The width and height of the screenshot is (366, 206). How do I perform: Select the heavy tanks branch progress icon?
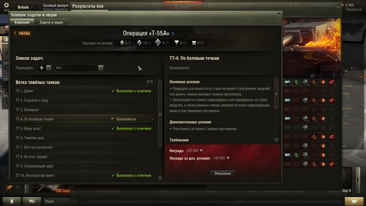pyautogui.click(x=158, y=42)
